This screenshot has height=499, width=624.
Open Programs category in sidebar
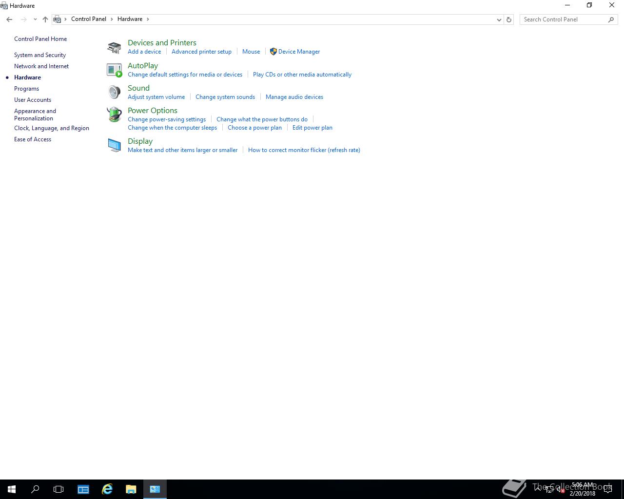point(26,89)
